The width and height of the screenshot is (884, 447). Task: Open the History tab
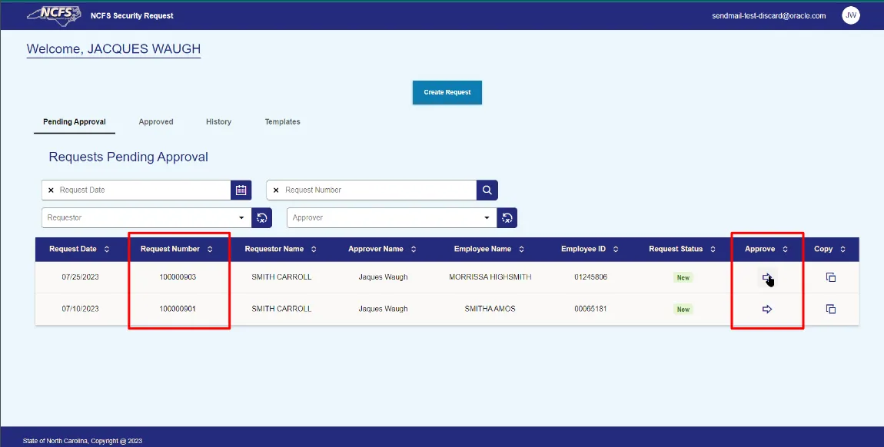(x=218, y=121)
